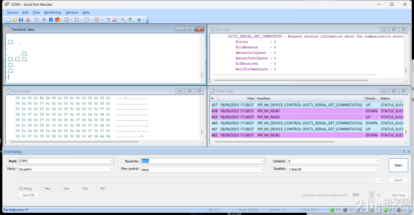Open help with the blue question mark icon
Screen dimensions: 414x215
tap(139, 20)
